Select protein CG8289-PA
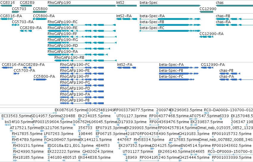Viewport: 253px width, 162px height. 27,68
